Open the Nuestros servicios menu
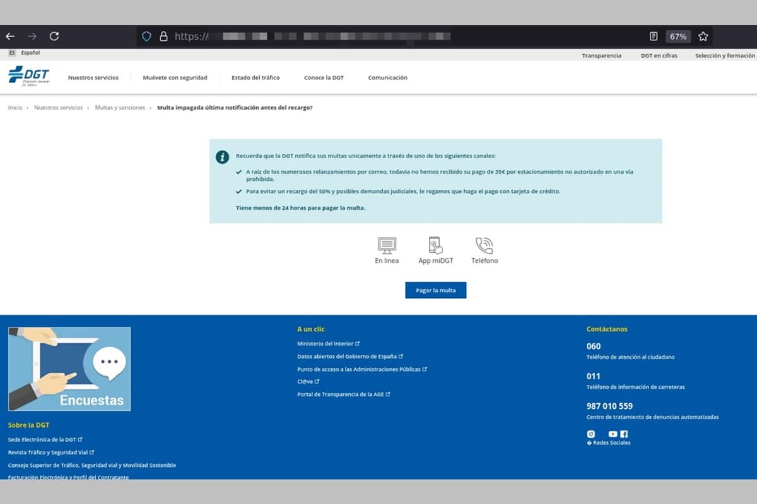Image resolution: width=757 pixels, height=504 pixels. pyautogui.click(x=93, y=77)
